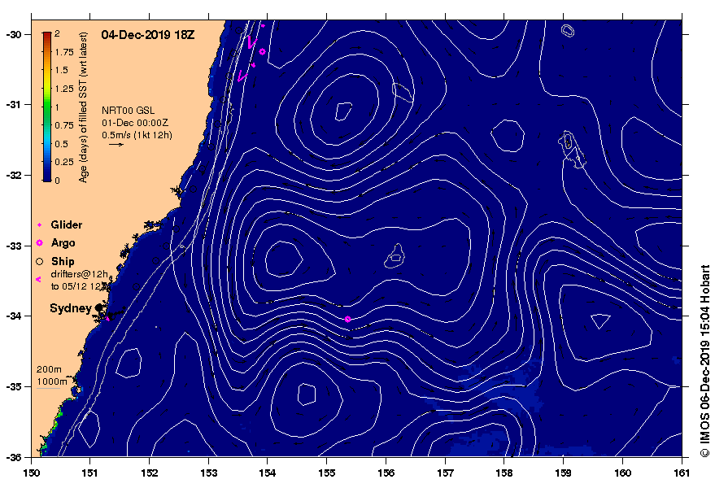Image resolution: width=715 pixels, height=488 pixels.
Task: Click the -36 latitude tick label
Action: (13, 457)
